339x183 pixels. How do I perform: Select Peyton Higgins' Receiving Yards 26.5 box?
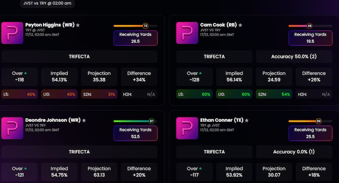click(135, 38)
